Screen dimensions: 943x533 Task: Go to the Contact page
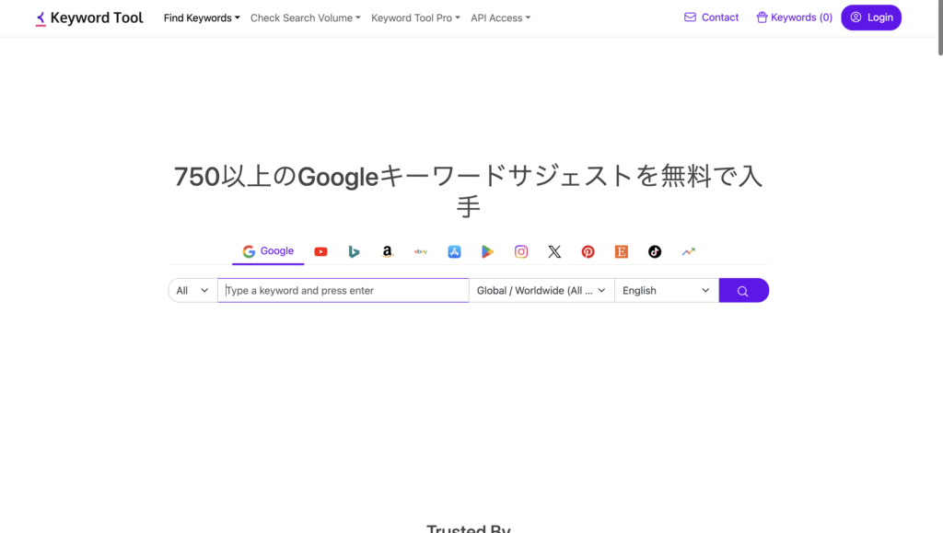point(712,17)
